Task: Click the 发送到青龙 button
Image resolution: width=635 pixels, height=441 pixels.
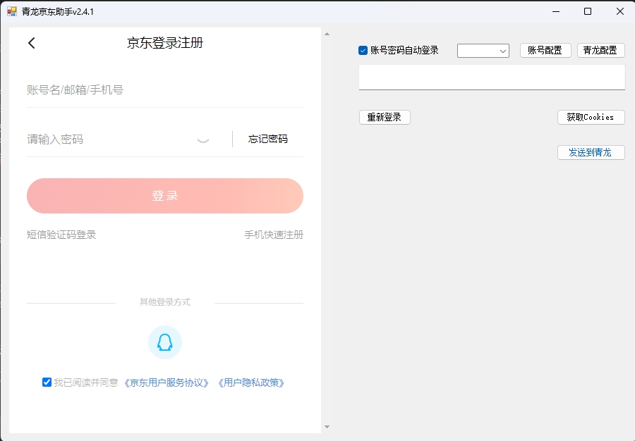Action: click(x=591, y=152)
